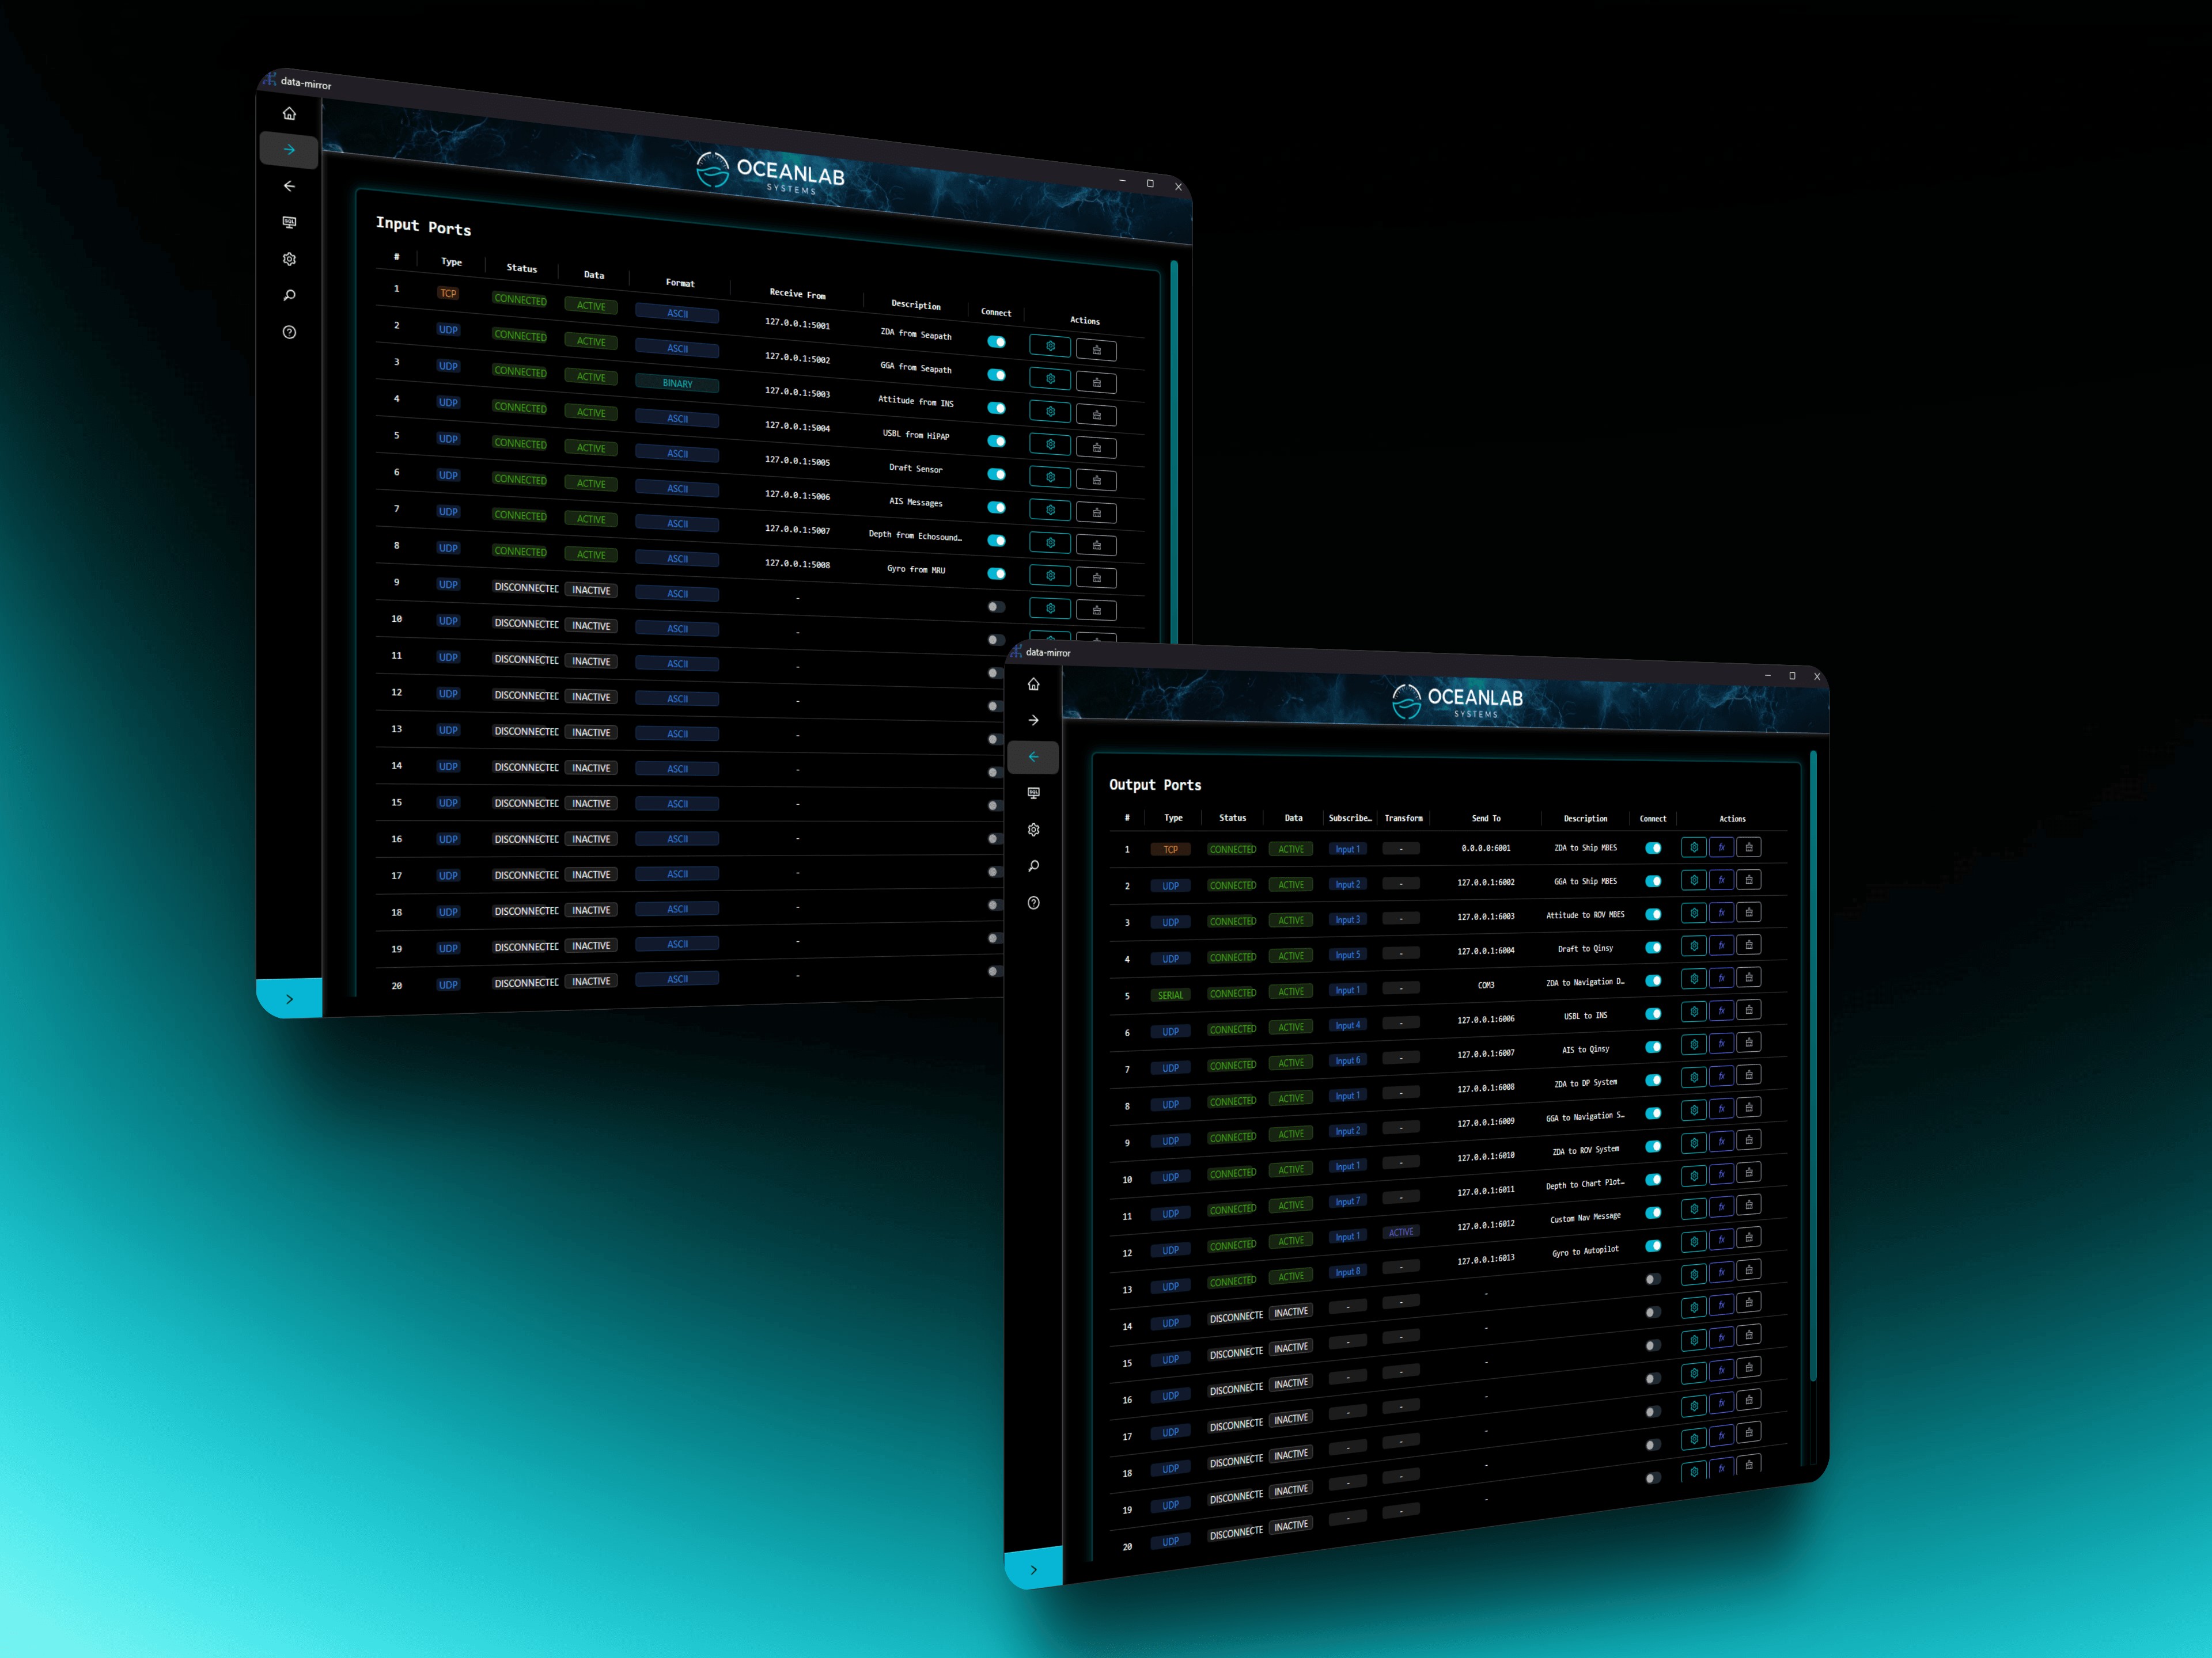Switch to input ports tab in right window
Image resolution: width=2212 pixels, height=1658 pixels.
(1033, 720)
